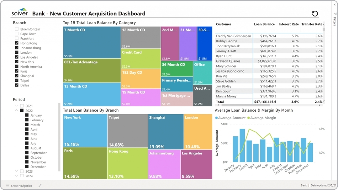
Task: Sort table by Loan Balance column header
Action: [x=264, y=24]
